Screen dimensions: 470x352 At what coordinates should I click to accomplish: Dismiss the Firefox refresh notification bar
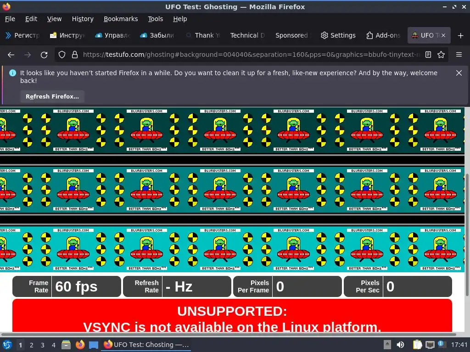459,73
